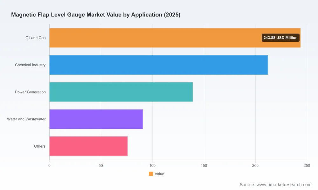Viewport: 318px width, 190px height.
Task: Click the chart title text
Action: click(96, 15)
